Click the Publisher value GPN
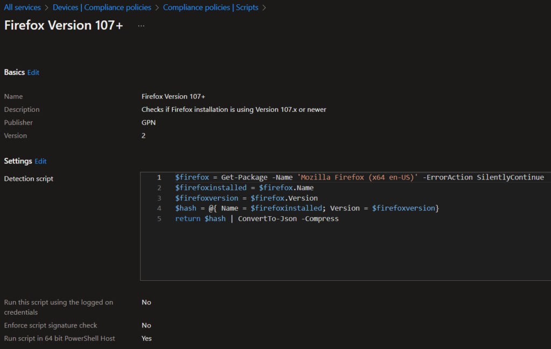 click(x=148, y=123)
